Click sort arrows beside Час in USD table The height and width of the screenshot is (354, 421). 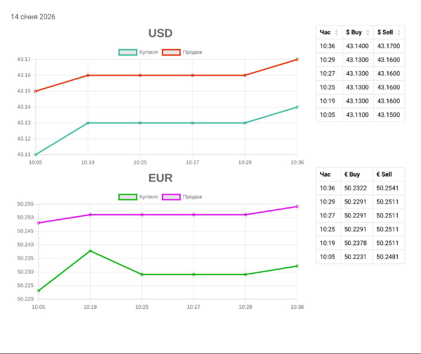(336, 32)
